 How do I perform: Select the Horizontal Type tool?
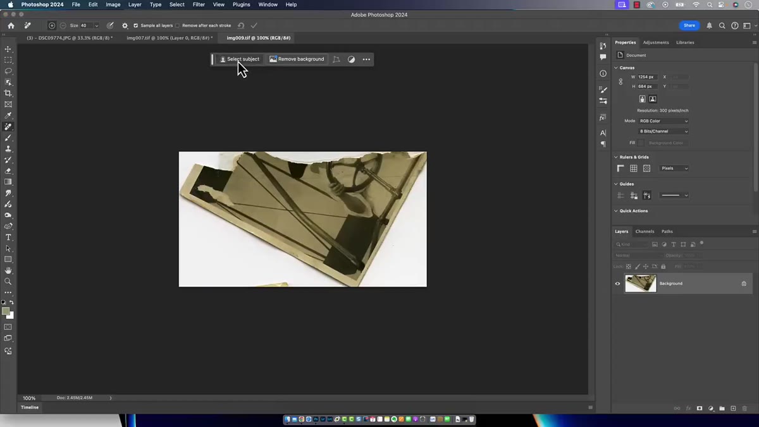[8, 238]
